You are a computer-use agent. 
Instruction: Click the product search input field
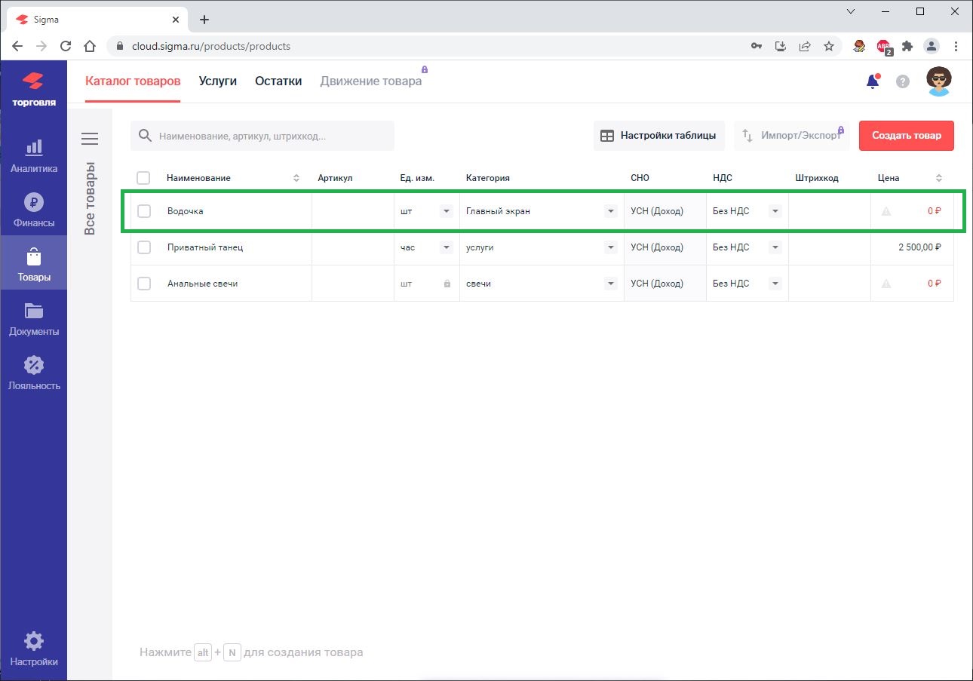pos(272,137)
